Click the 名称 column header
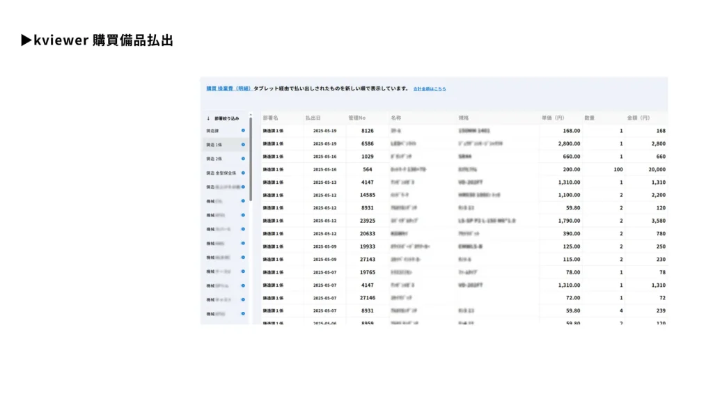The height and width of the screenshot is (401, 713). (396, 118)
